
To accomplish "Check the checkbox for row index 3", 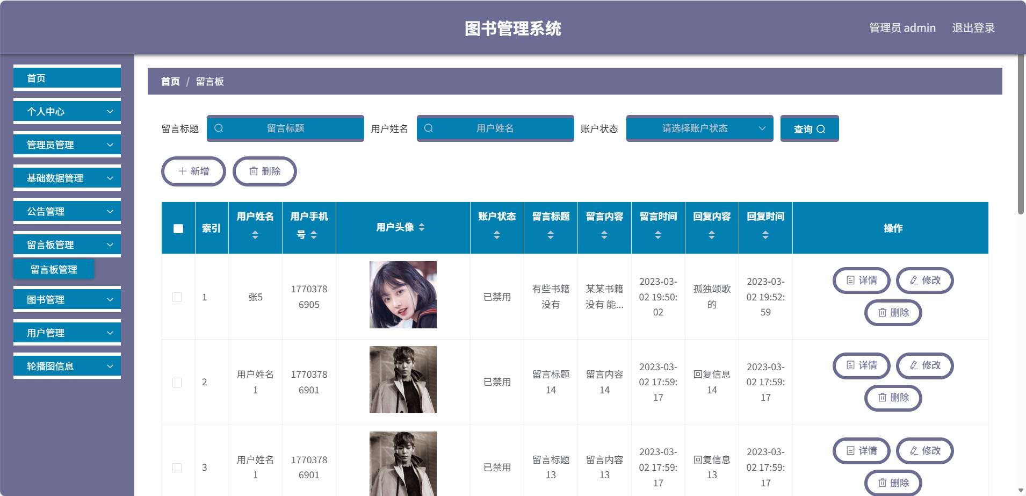I will (x=177, y=468).
